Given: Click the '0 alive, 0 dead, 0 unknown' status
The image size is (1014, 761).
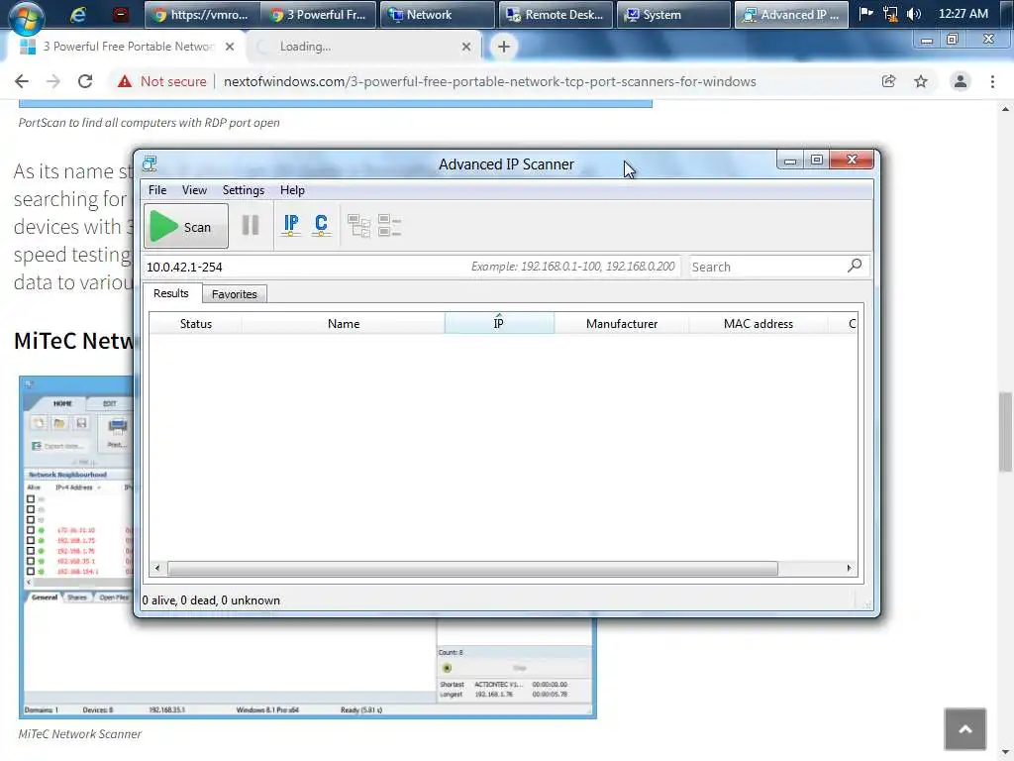Looking at the screenshot, I should pos(211,600).
